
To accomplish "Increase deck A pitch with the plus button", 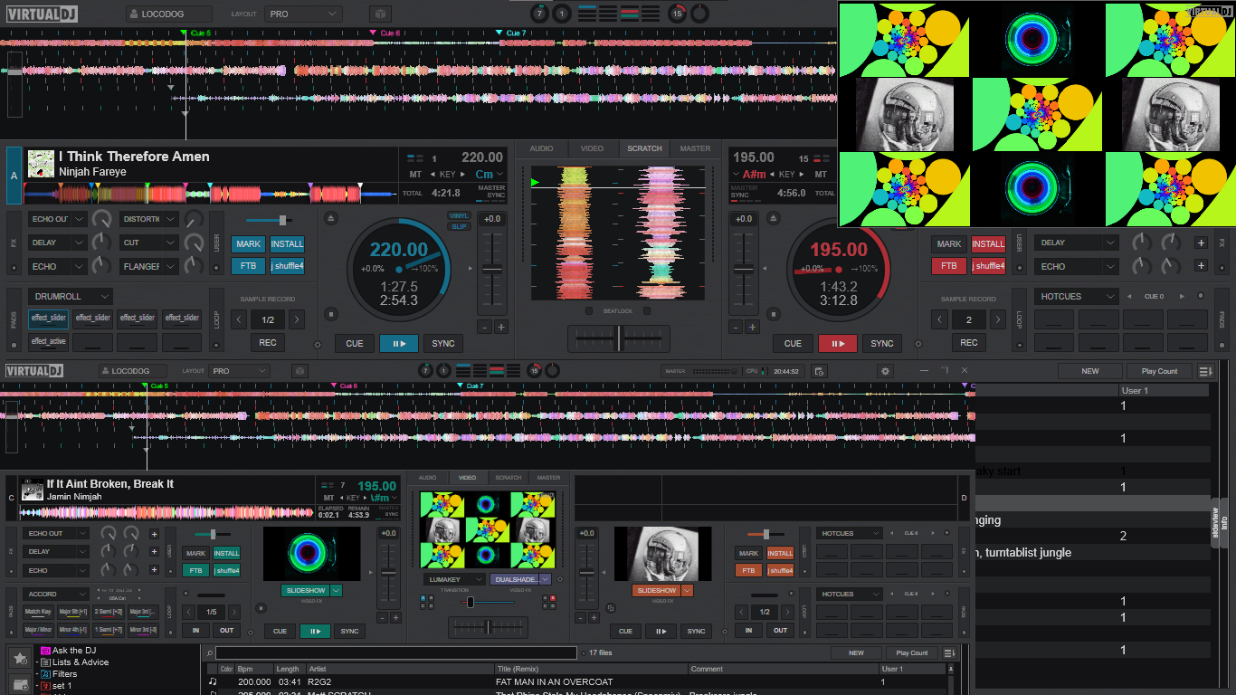I will click(500, 327).
